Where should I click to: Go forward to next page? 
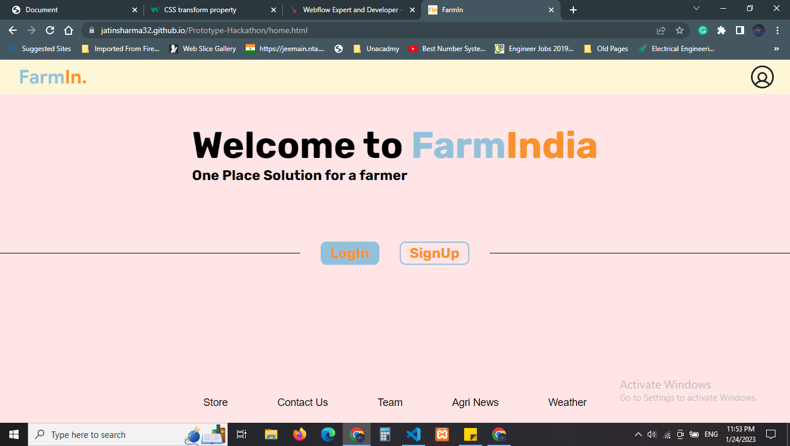tap(31, 30)
